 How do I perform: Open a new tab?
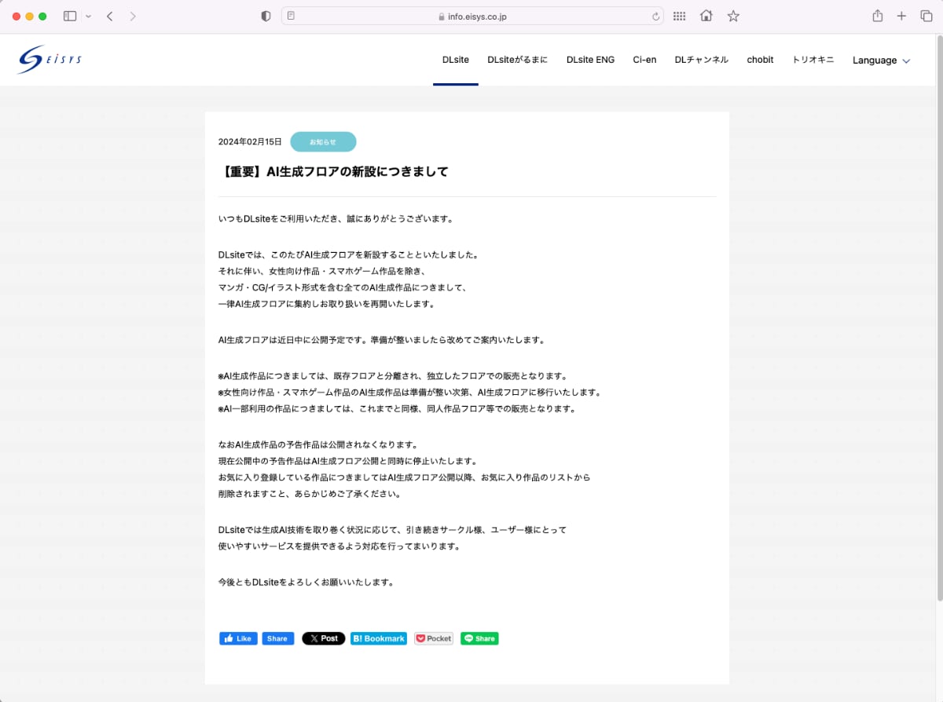pyautogui.click(x=901, y=16)
